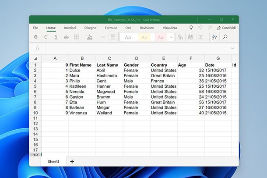Select column B header
Viewport: 267px width, 178px height.
[82, 58]
